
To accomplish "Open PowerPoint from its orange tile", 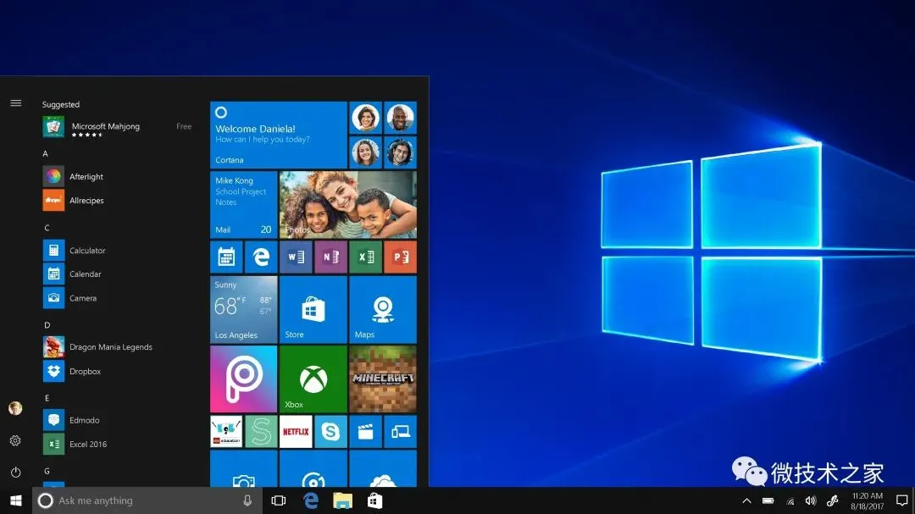I will [x=400, y=257].
